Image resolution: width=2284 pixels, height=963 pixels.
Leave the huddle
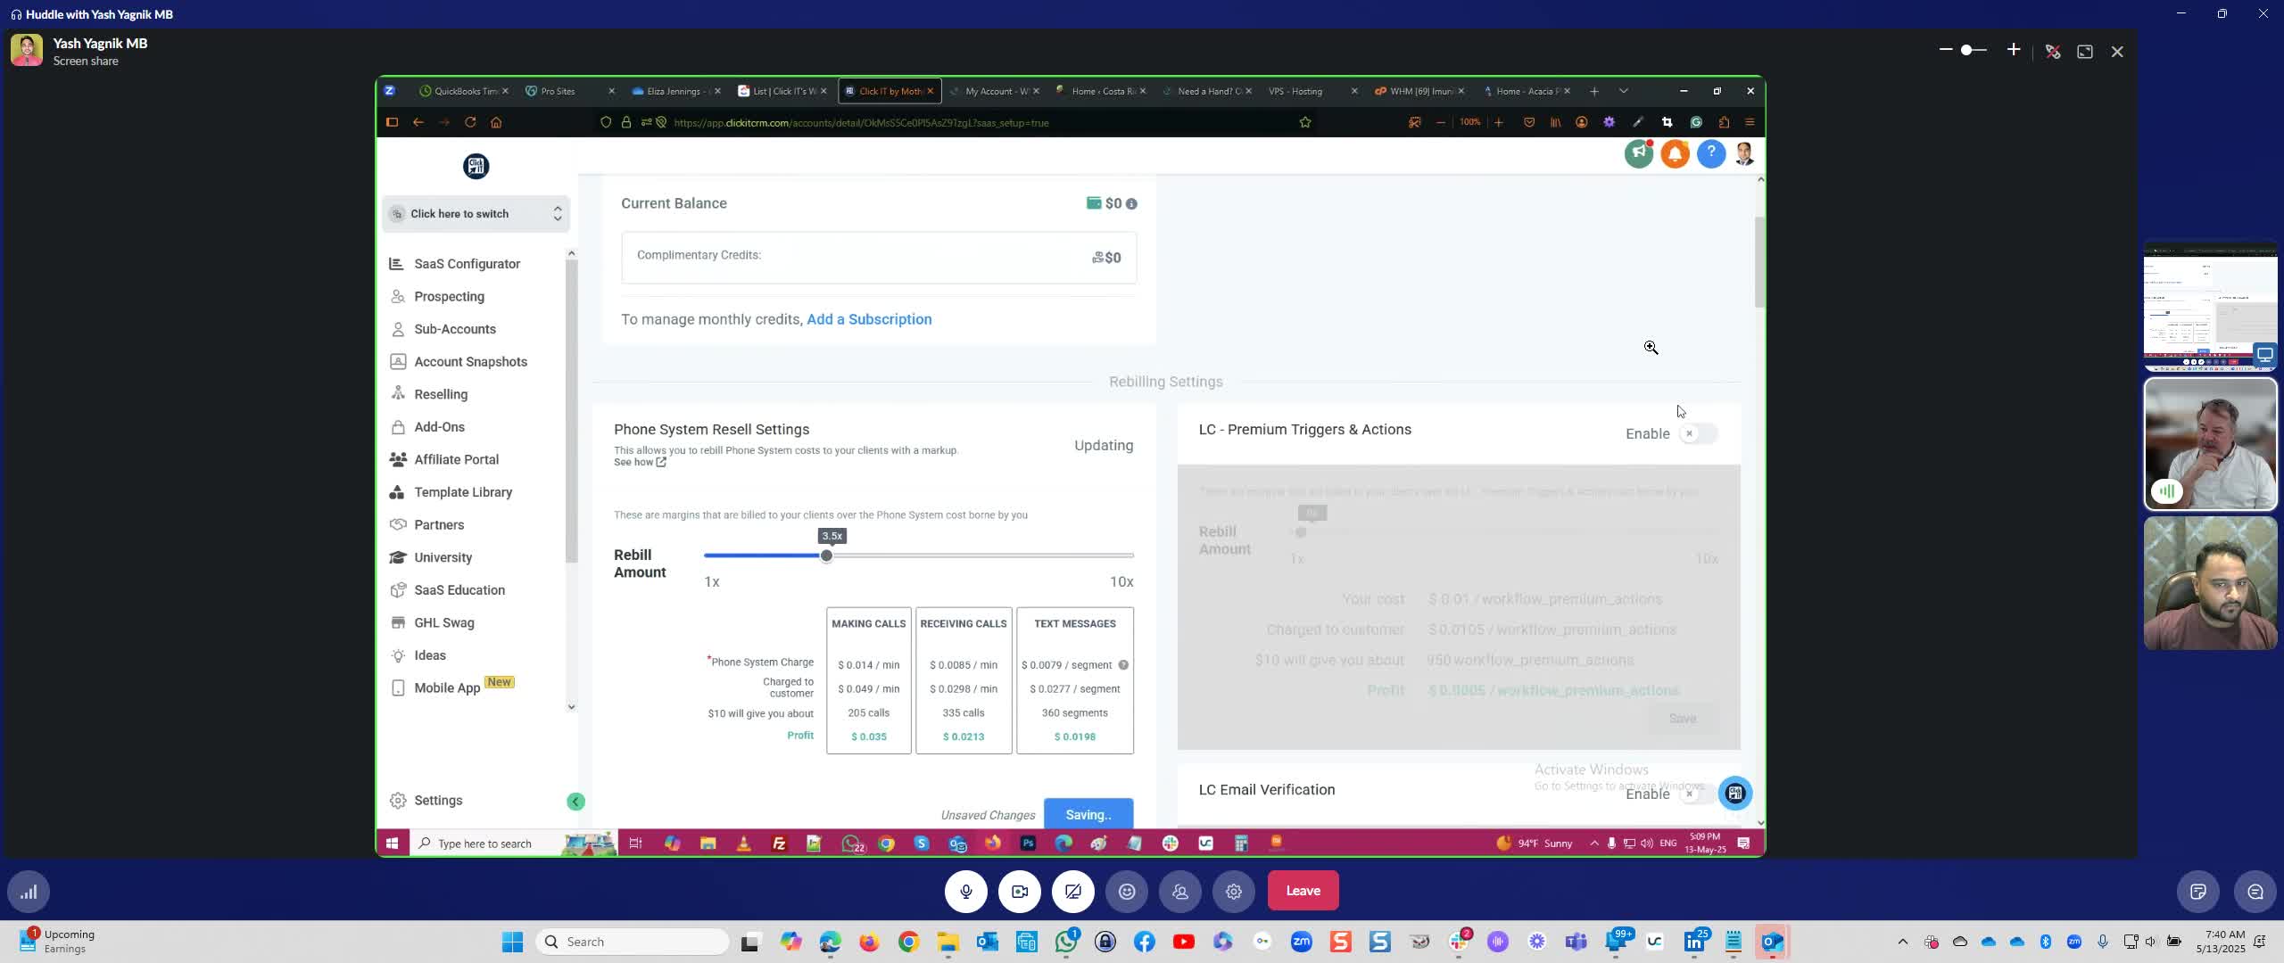(x=1303, y=891)
